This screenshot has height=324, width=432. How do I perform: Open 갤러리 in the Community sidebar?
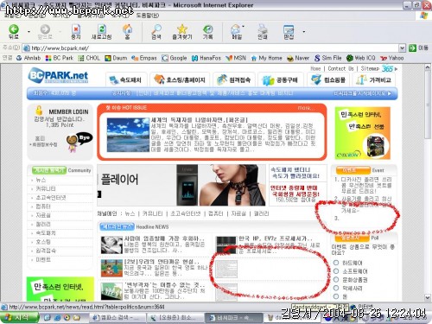point(43,225)
